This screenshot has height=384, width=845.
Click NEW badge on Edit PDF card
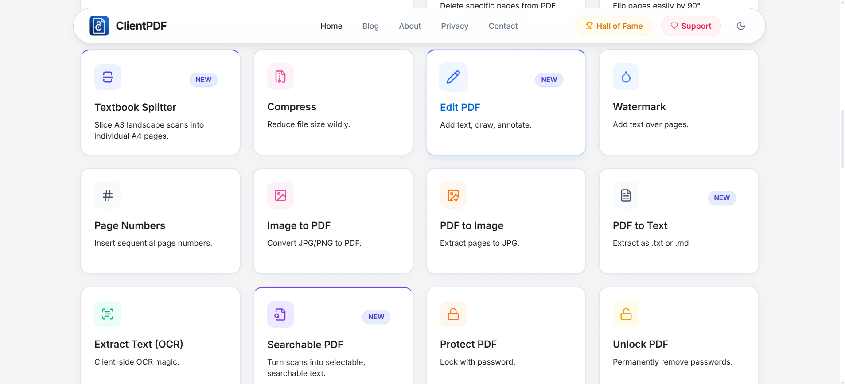[549, 80]
